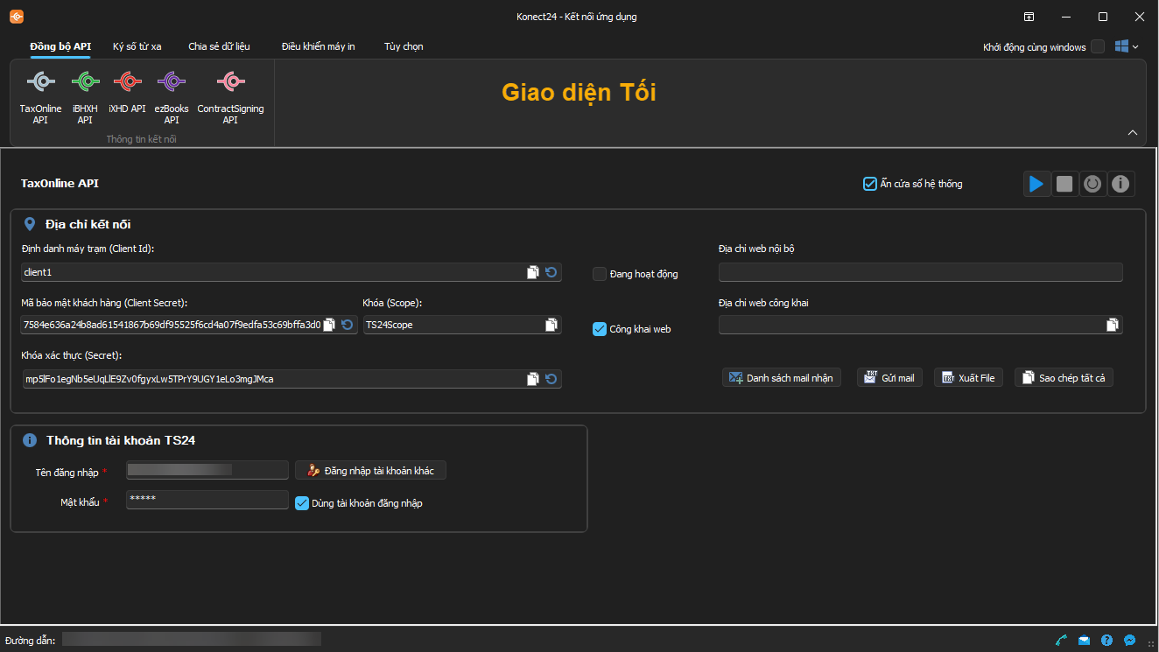Open Messenger chat icon in status bar
The height and width of the screenshot is (652, 1159).
1130,640
